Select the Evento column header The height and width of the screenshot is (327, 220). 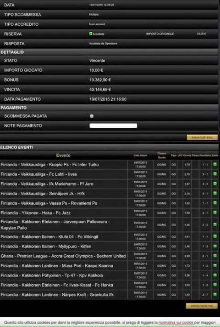[x=63, y=155]
